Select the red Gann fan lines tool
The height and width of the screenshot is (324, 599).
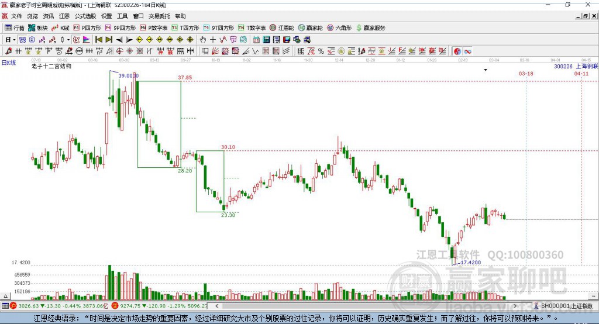(x=215, y=51)
